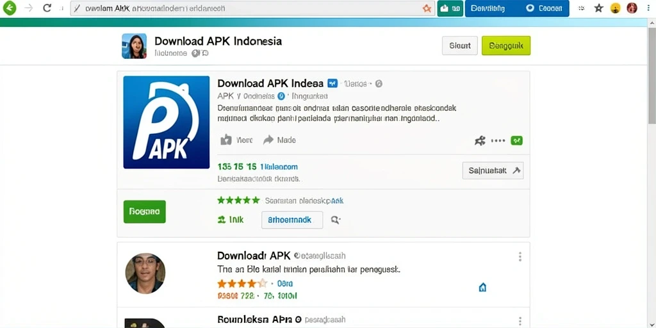
Task: Click the Siouat button
Action: tap(460, 45)
